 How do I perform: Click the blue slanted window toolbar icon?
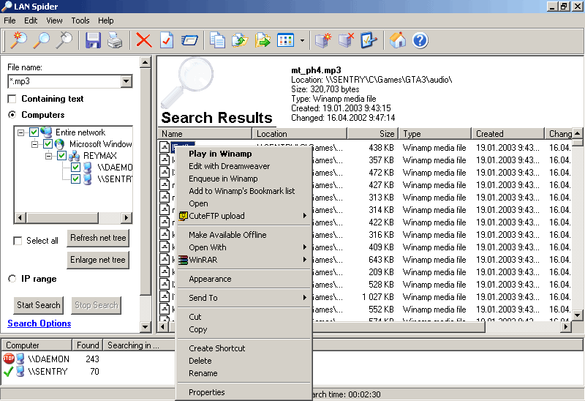click(189, 40)
